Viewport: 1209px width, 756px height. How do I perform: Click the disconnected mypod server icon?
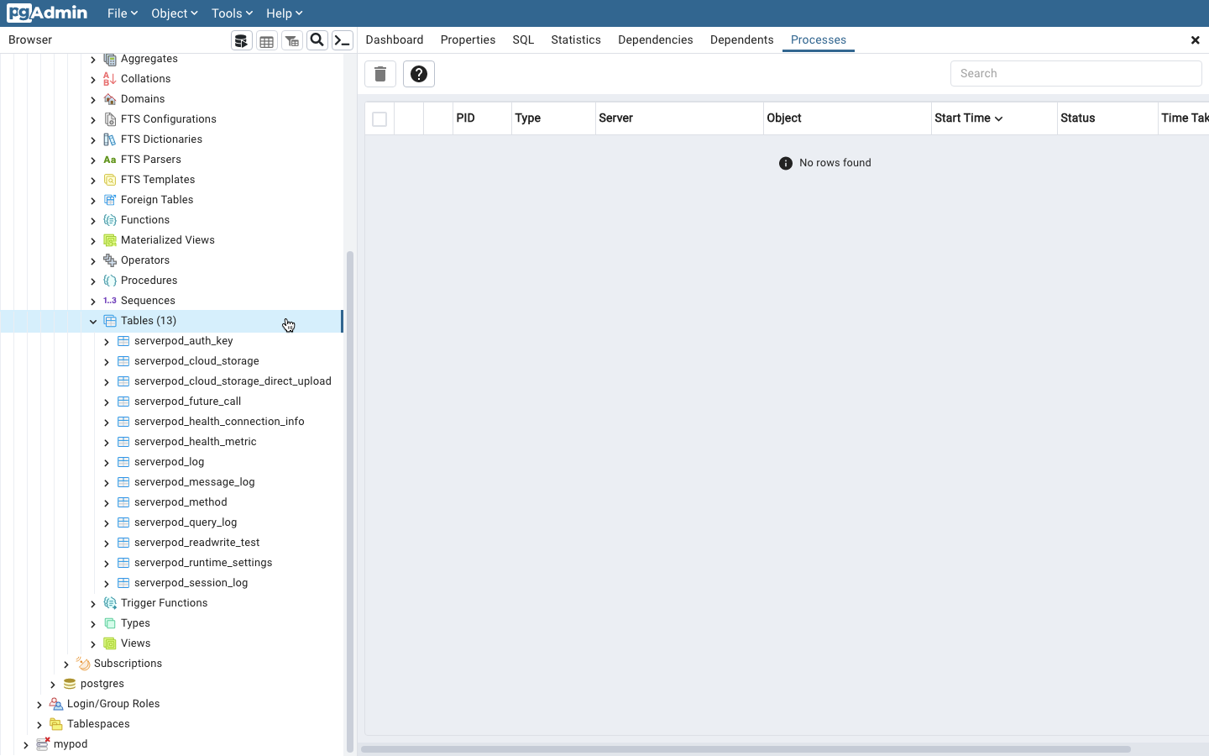[43, 744]
